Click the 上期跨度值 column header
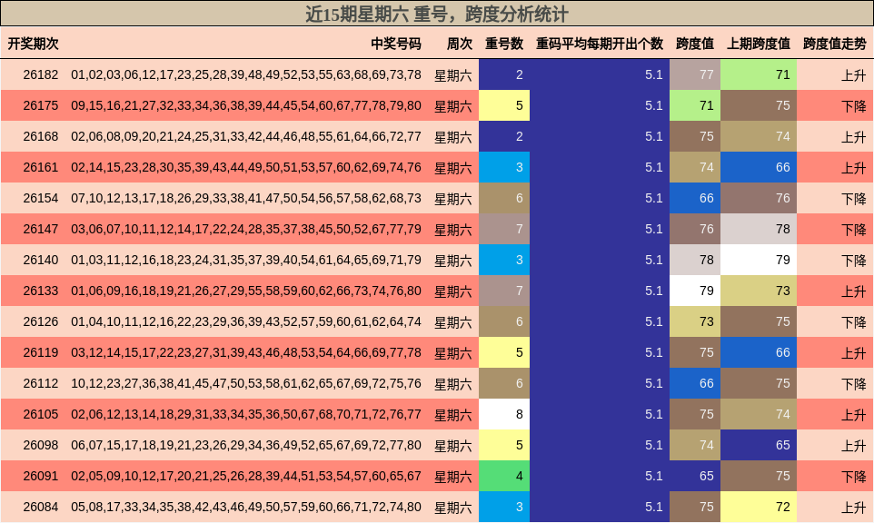 (758, 44)
